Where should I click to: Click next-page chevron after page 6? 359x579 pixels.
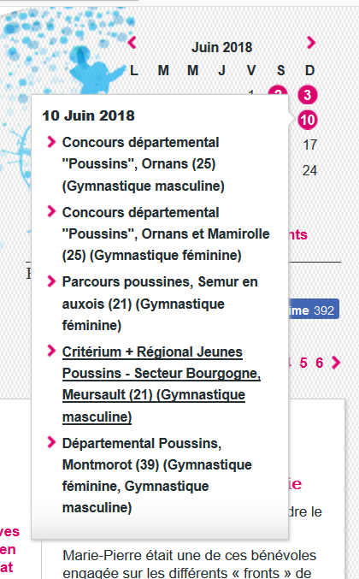(x=336, y=363)
